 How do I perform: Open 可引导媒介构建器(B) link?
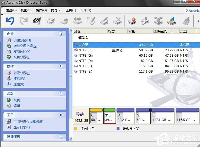click(x=28, y=122)
